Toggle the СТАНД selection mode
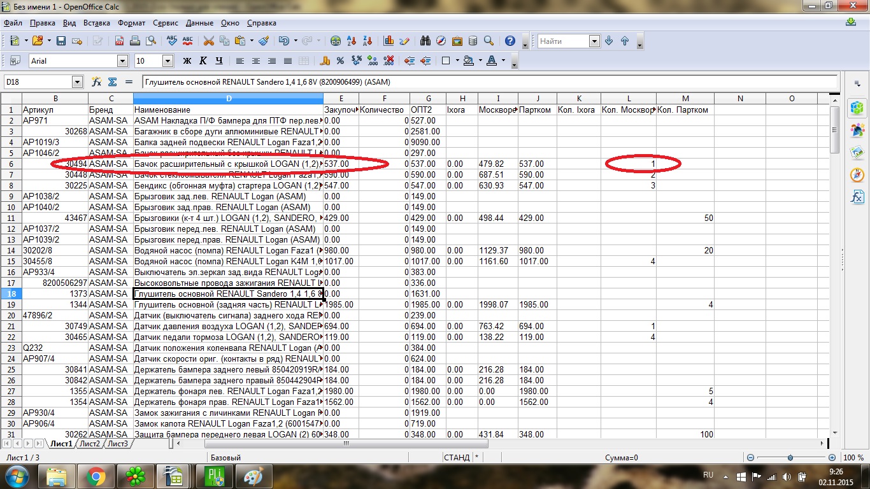Viewport: 870px width, 489px height. [x=457, y=458]
